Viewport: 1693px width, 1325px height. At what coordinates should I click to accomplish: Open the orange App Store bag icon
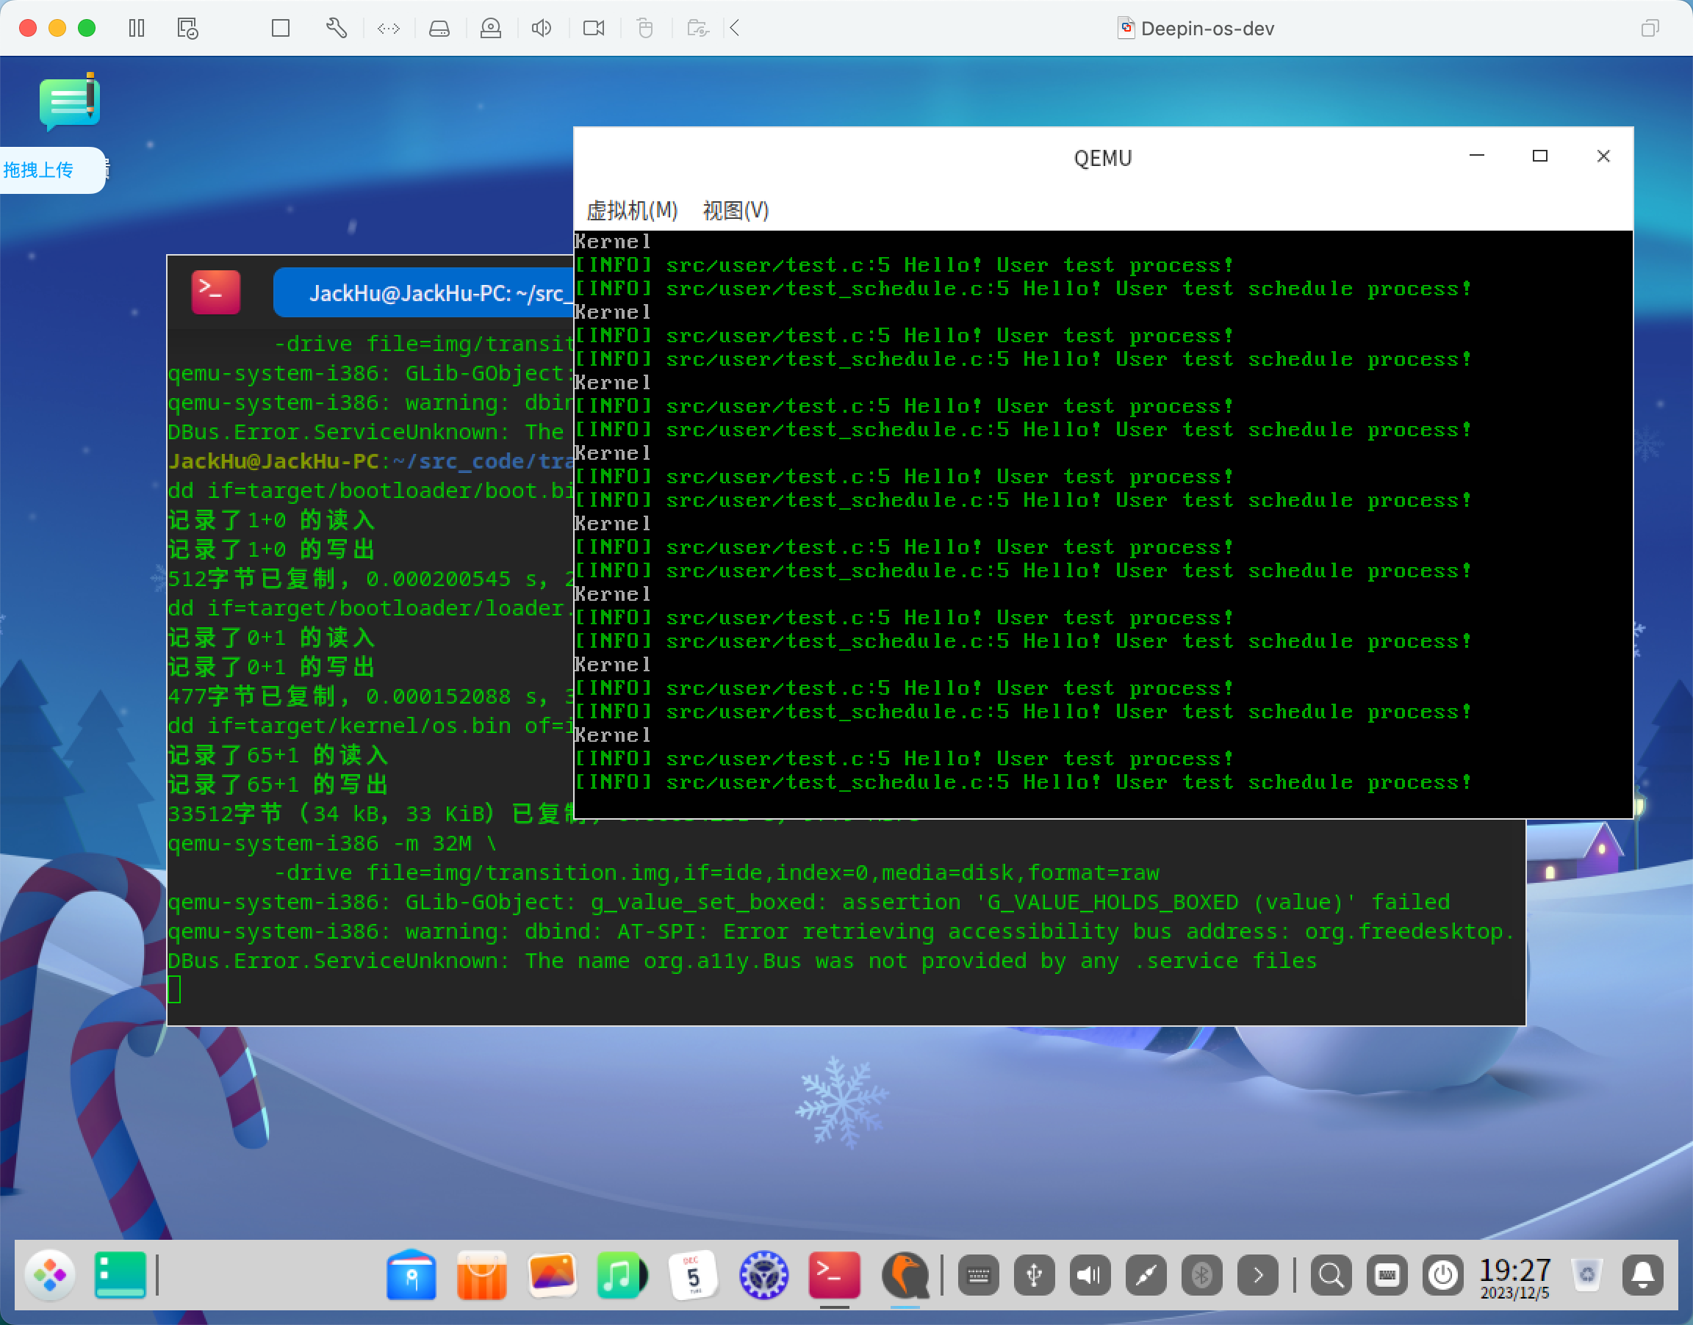point(482,1274)
